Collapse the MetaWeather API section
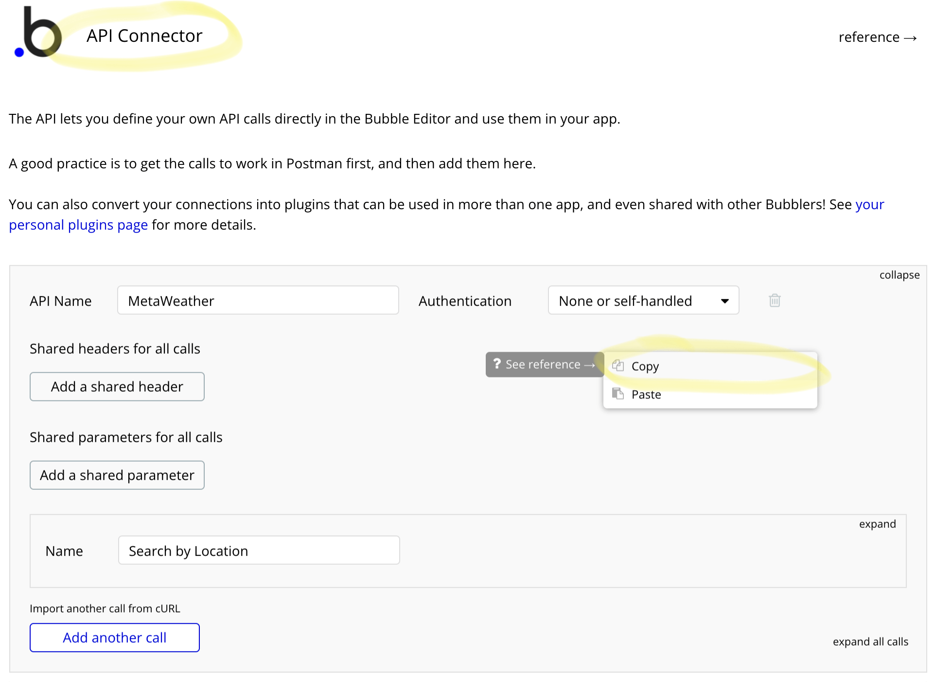The width and height of the screenshot is (935, 682). tap(899, 275)
